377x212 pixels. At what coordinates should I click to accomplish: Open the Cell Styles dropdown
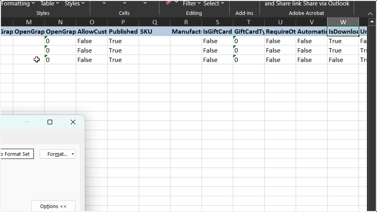pos(74,3)
